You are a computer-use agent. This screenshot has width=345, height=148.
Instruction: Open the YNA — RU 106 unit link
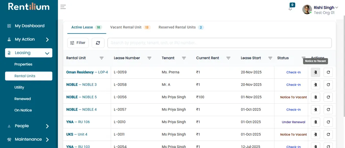click(78, 122)
